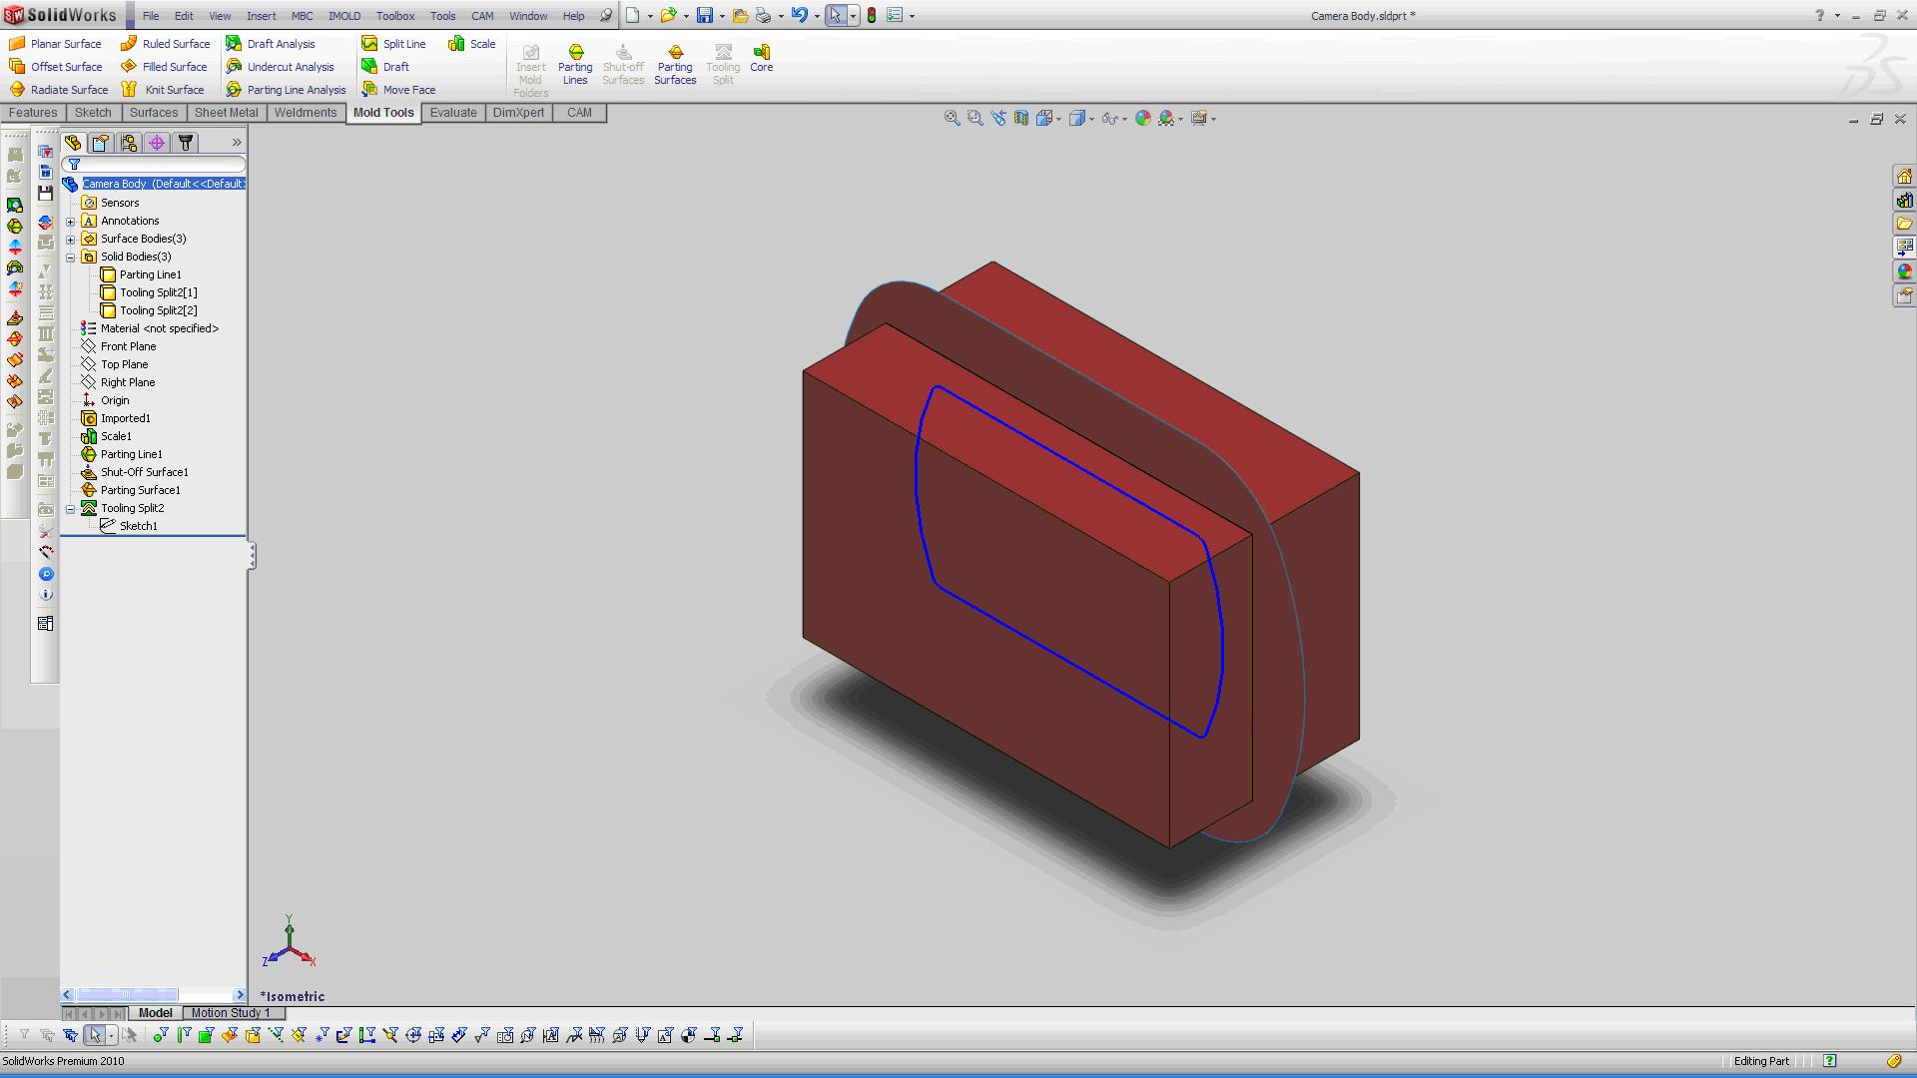Select Parting Line1 solid body
This screenshot has width=1917, height=1078.
(x=141, y=275)
